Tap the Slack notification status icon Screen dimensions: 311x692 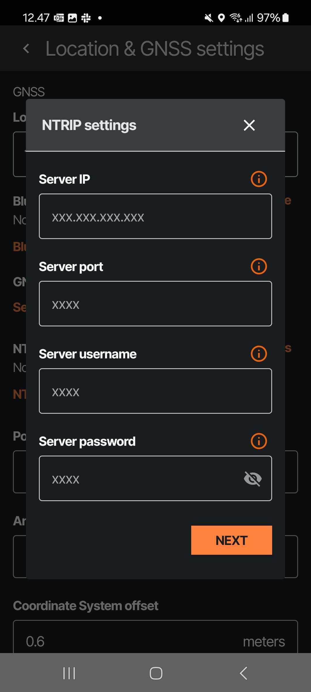coord(86,18)
